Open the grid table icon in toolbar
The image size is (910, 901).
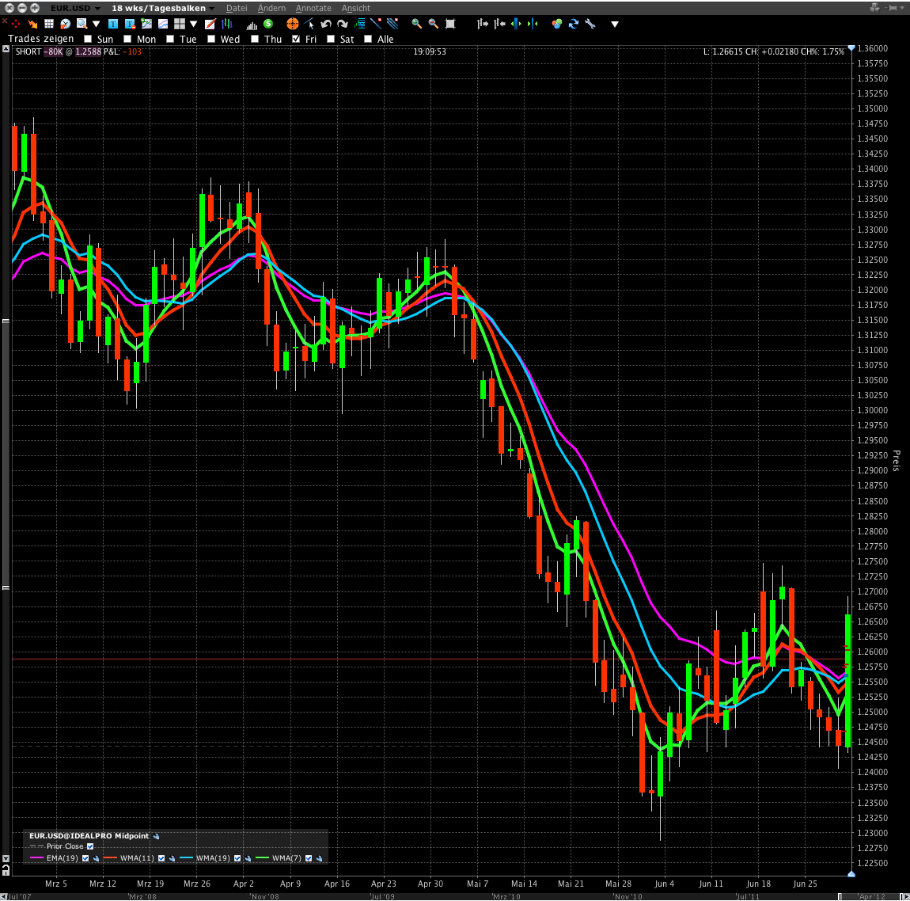[49, 24]
